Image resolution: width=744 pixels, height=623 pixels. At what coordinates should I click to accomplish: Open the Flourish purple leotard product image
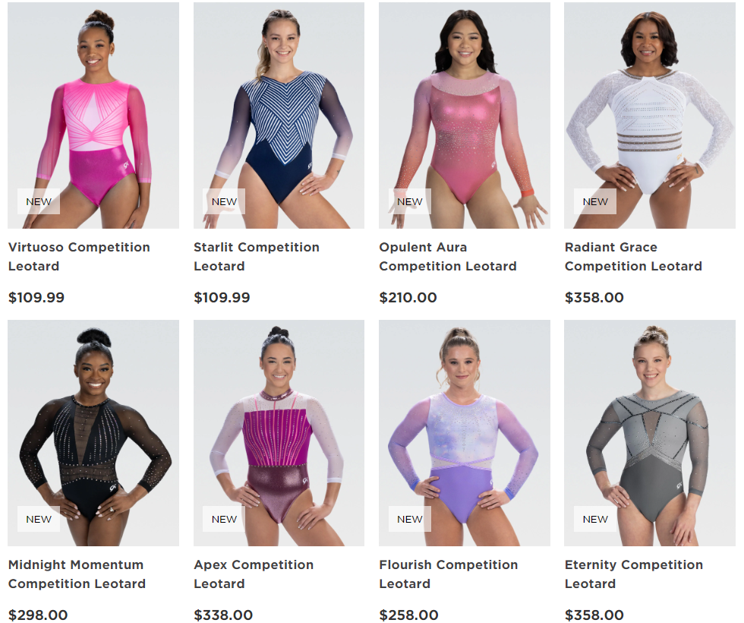[x=465, y=432]
